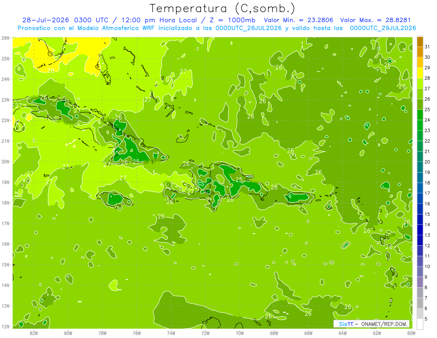Click the title 'Temperatura (C,somb.)'

(223, 8)
